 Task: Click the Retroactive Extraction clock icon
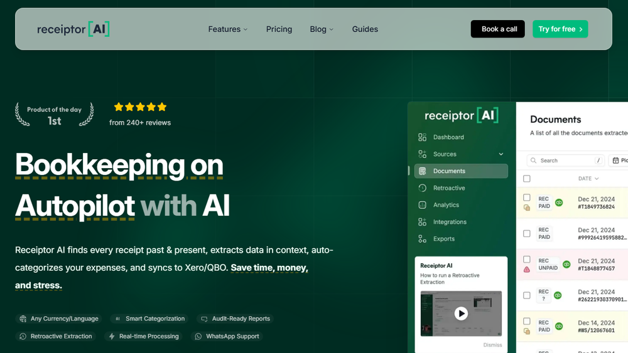click(23, 336)
